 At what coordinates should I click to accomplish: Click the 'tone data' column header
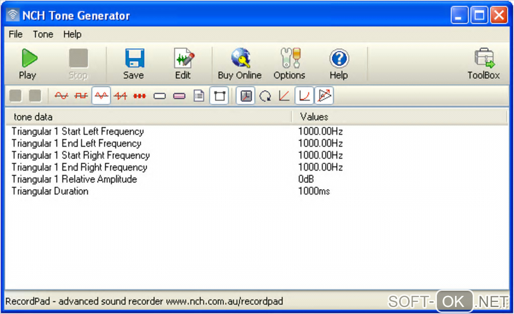(149, 117)
